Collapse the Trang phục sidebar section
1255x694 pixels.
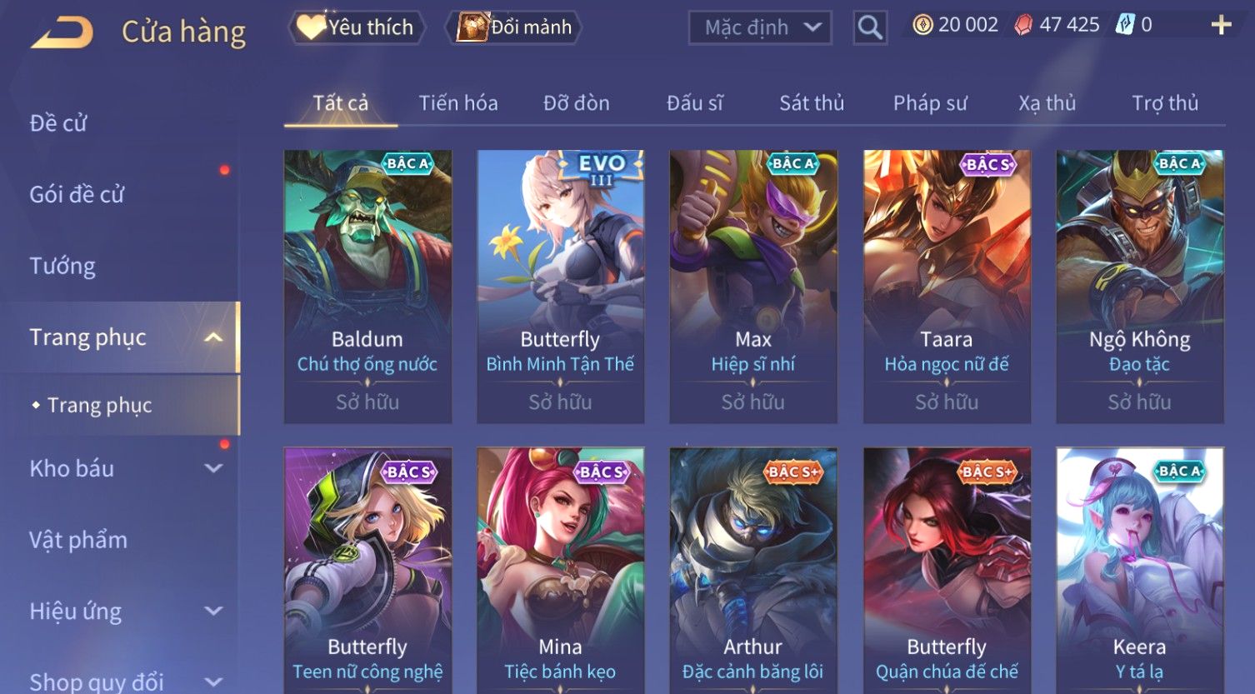tap(214, 337)
